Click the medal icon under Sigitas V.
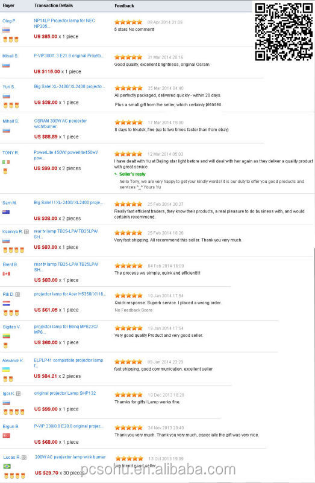The image size is (315, 483). pos(5,345)
